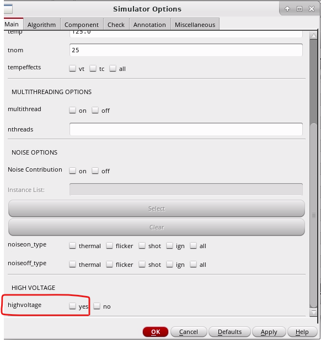Check the highvoltage no option
321x340 pixels.
(x=97, y=306)
